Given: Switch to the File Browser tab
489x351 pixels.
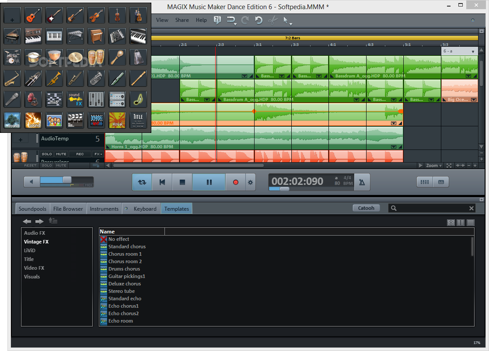Looking at the screenshot, I should coord(68,209).
